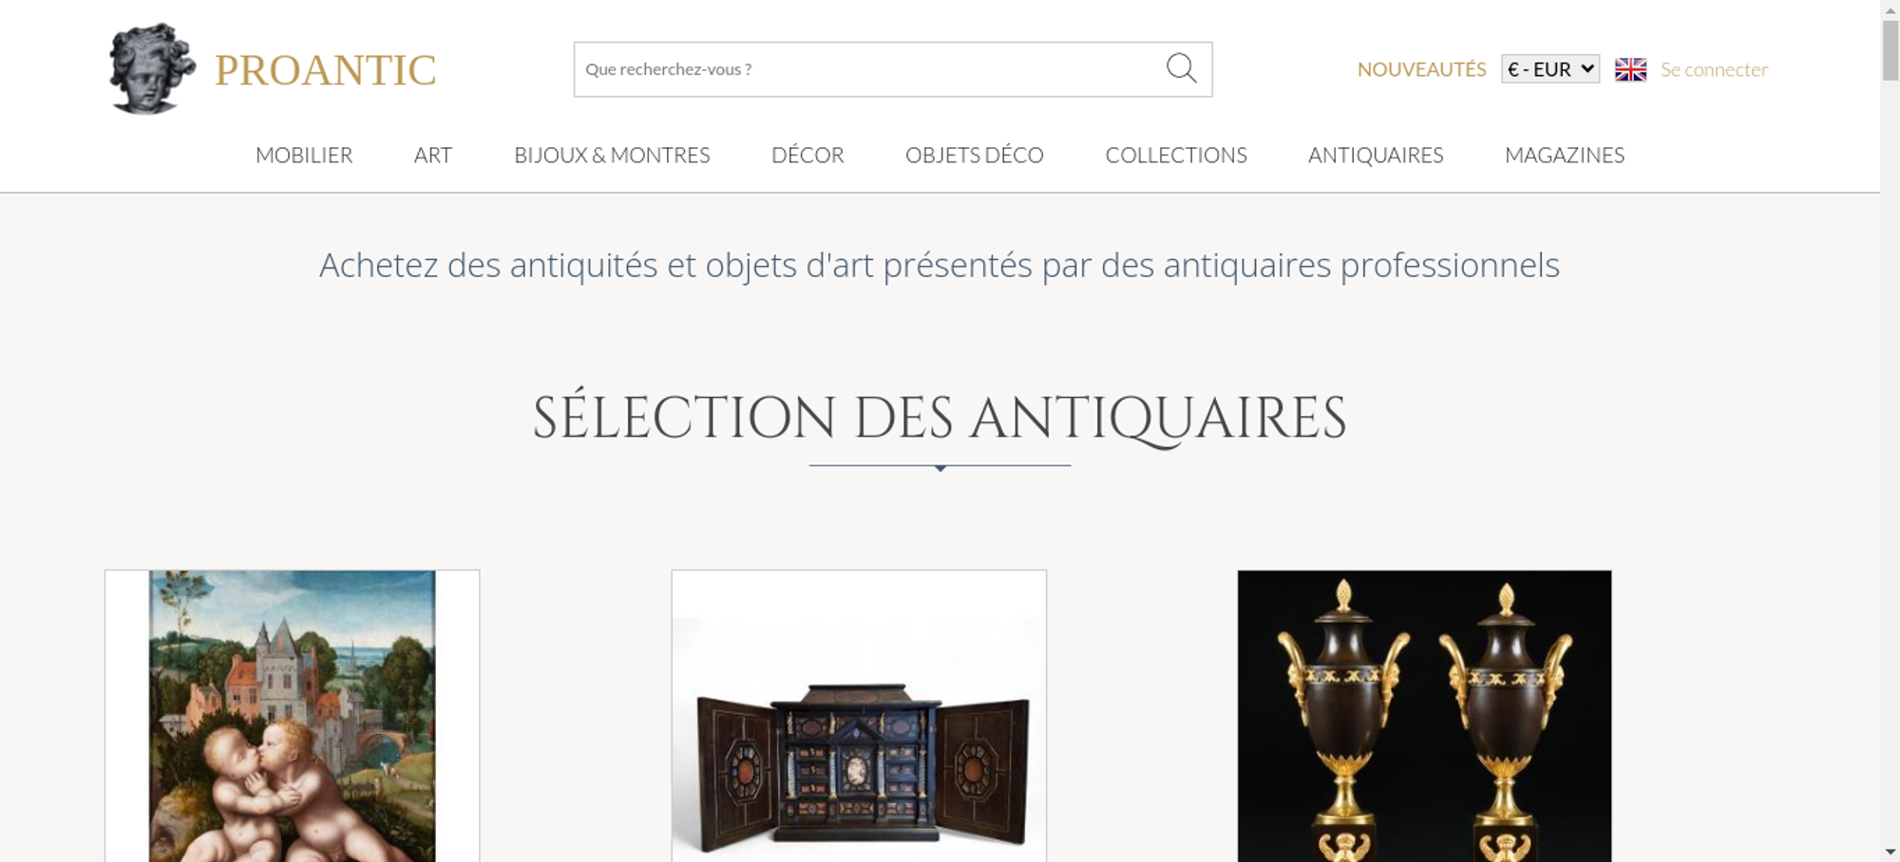The width and height of the screenshot is (1900, 862).
Task: Open the gilt bronze urns thumbnail
Action: (x=1424, y=716)
